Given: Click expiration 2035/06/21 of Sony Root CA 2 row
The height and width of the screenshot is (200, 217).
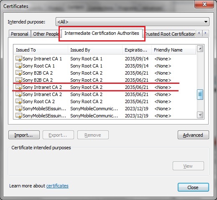Looking at the screenshot, I should pos(137,101).
